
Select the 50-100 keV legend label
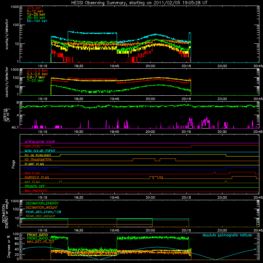coord(37,21)
